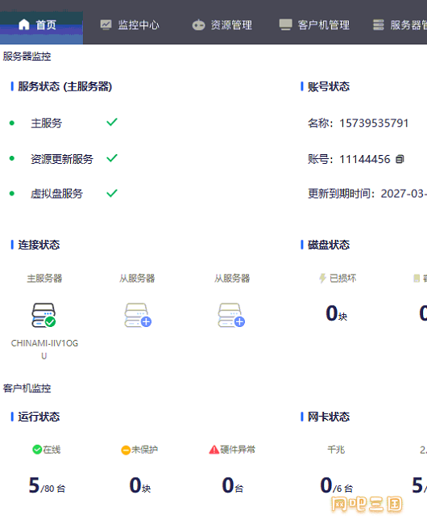Click the 服务状态 (主服务器) heading

(64, 86)
